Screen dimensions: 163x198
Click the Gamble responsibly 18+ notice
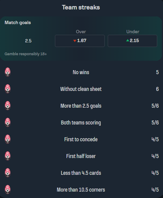26,54
